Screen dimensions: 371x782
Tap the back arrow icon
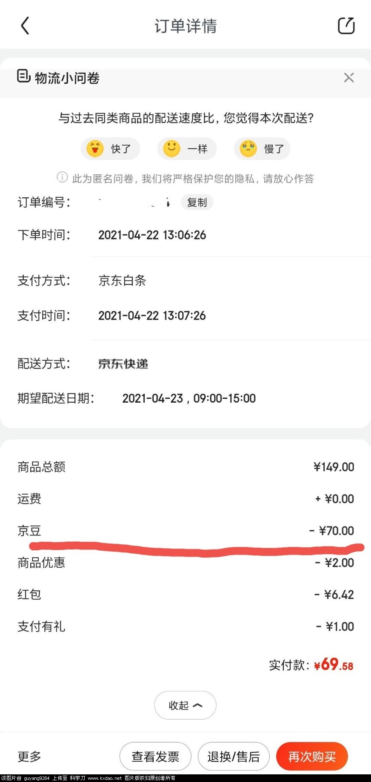coord(25,26)
